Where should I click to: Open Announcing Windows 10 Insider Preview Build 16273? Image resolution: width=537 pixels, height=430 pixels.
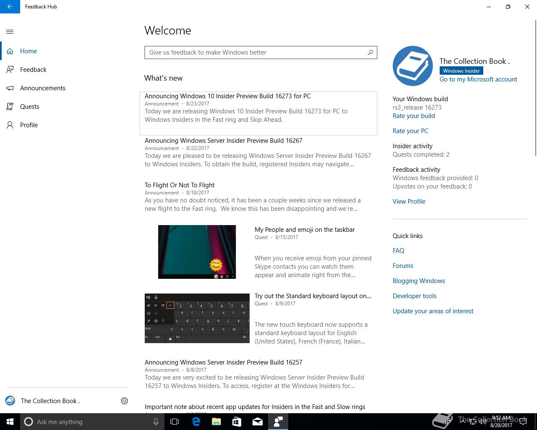pos(258,113)
